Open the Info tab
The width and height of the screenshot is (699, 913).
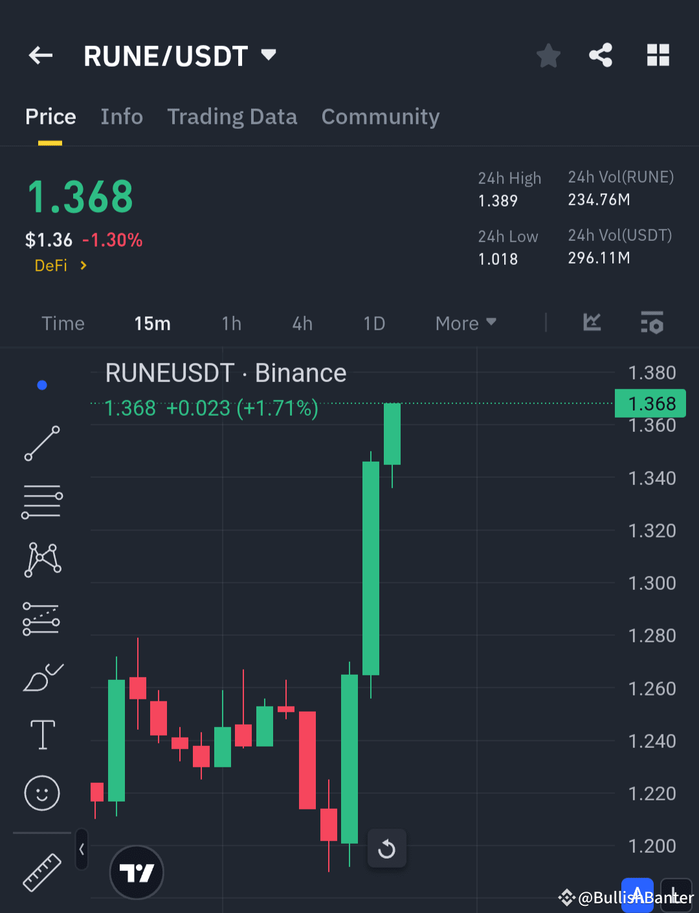click(122, 117)
